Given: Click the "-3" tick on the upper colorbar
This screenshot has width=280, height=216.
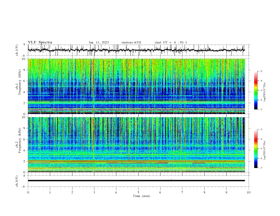Looking at the screenshot, I should click(261, 71).
